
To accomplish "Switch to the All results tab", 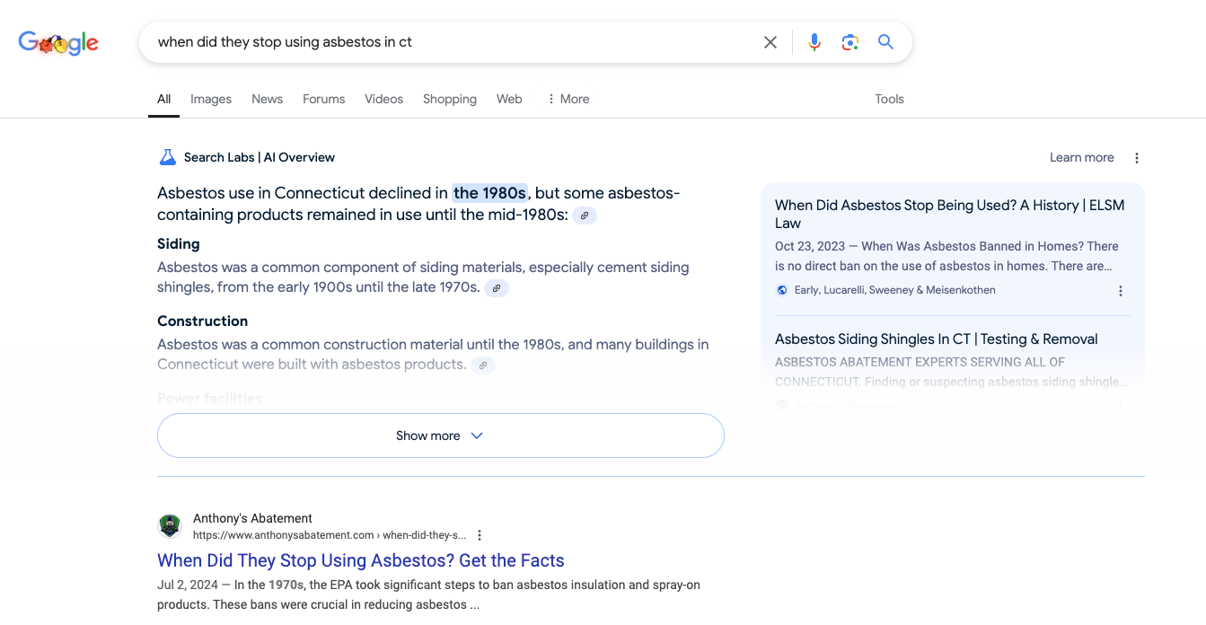I will (x=163, y=99).
